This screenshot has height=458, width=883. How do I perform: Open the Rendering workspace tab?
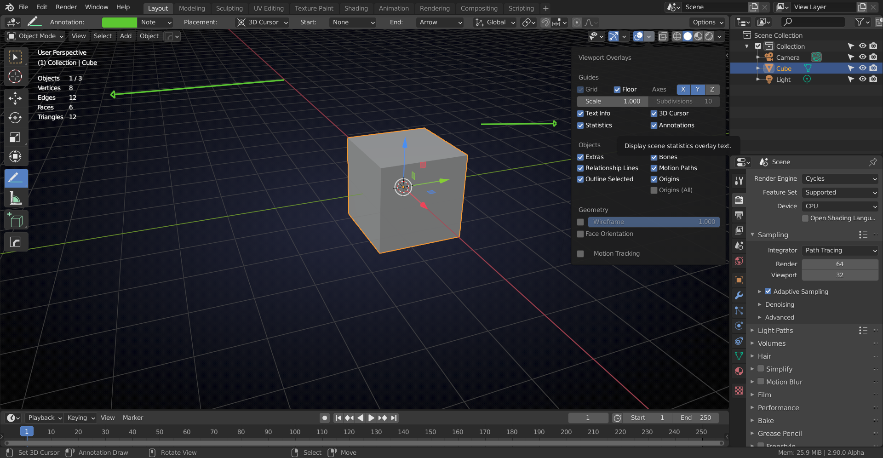coord(435,8)
